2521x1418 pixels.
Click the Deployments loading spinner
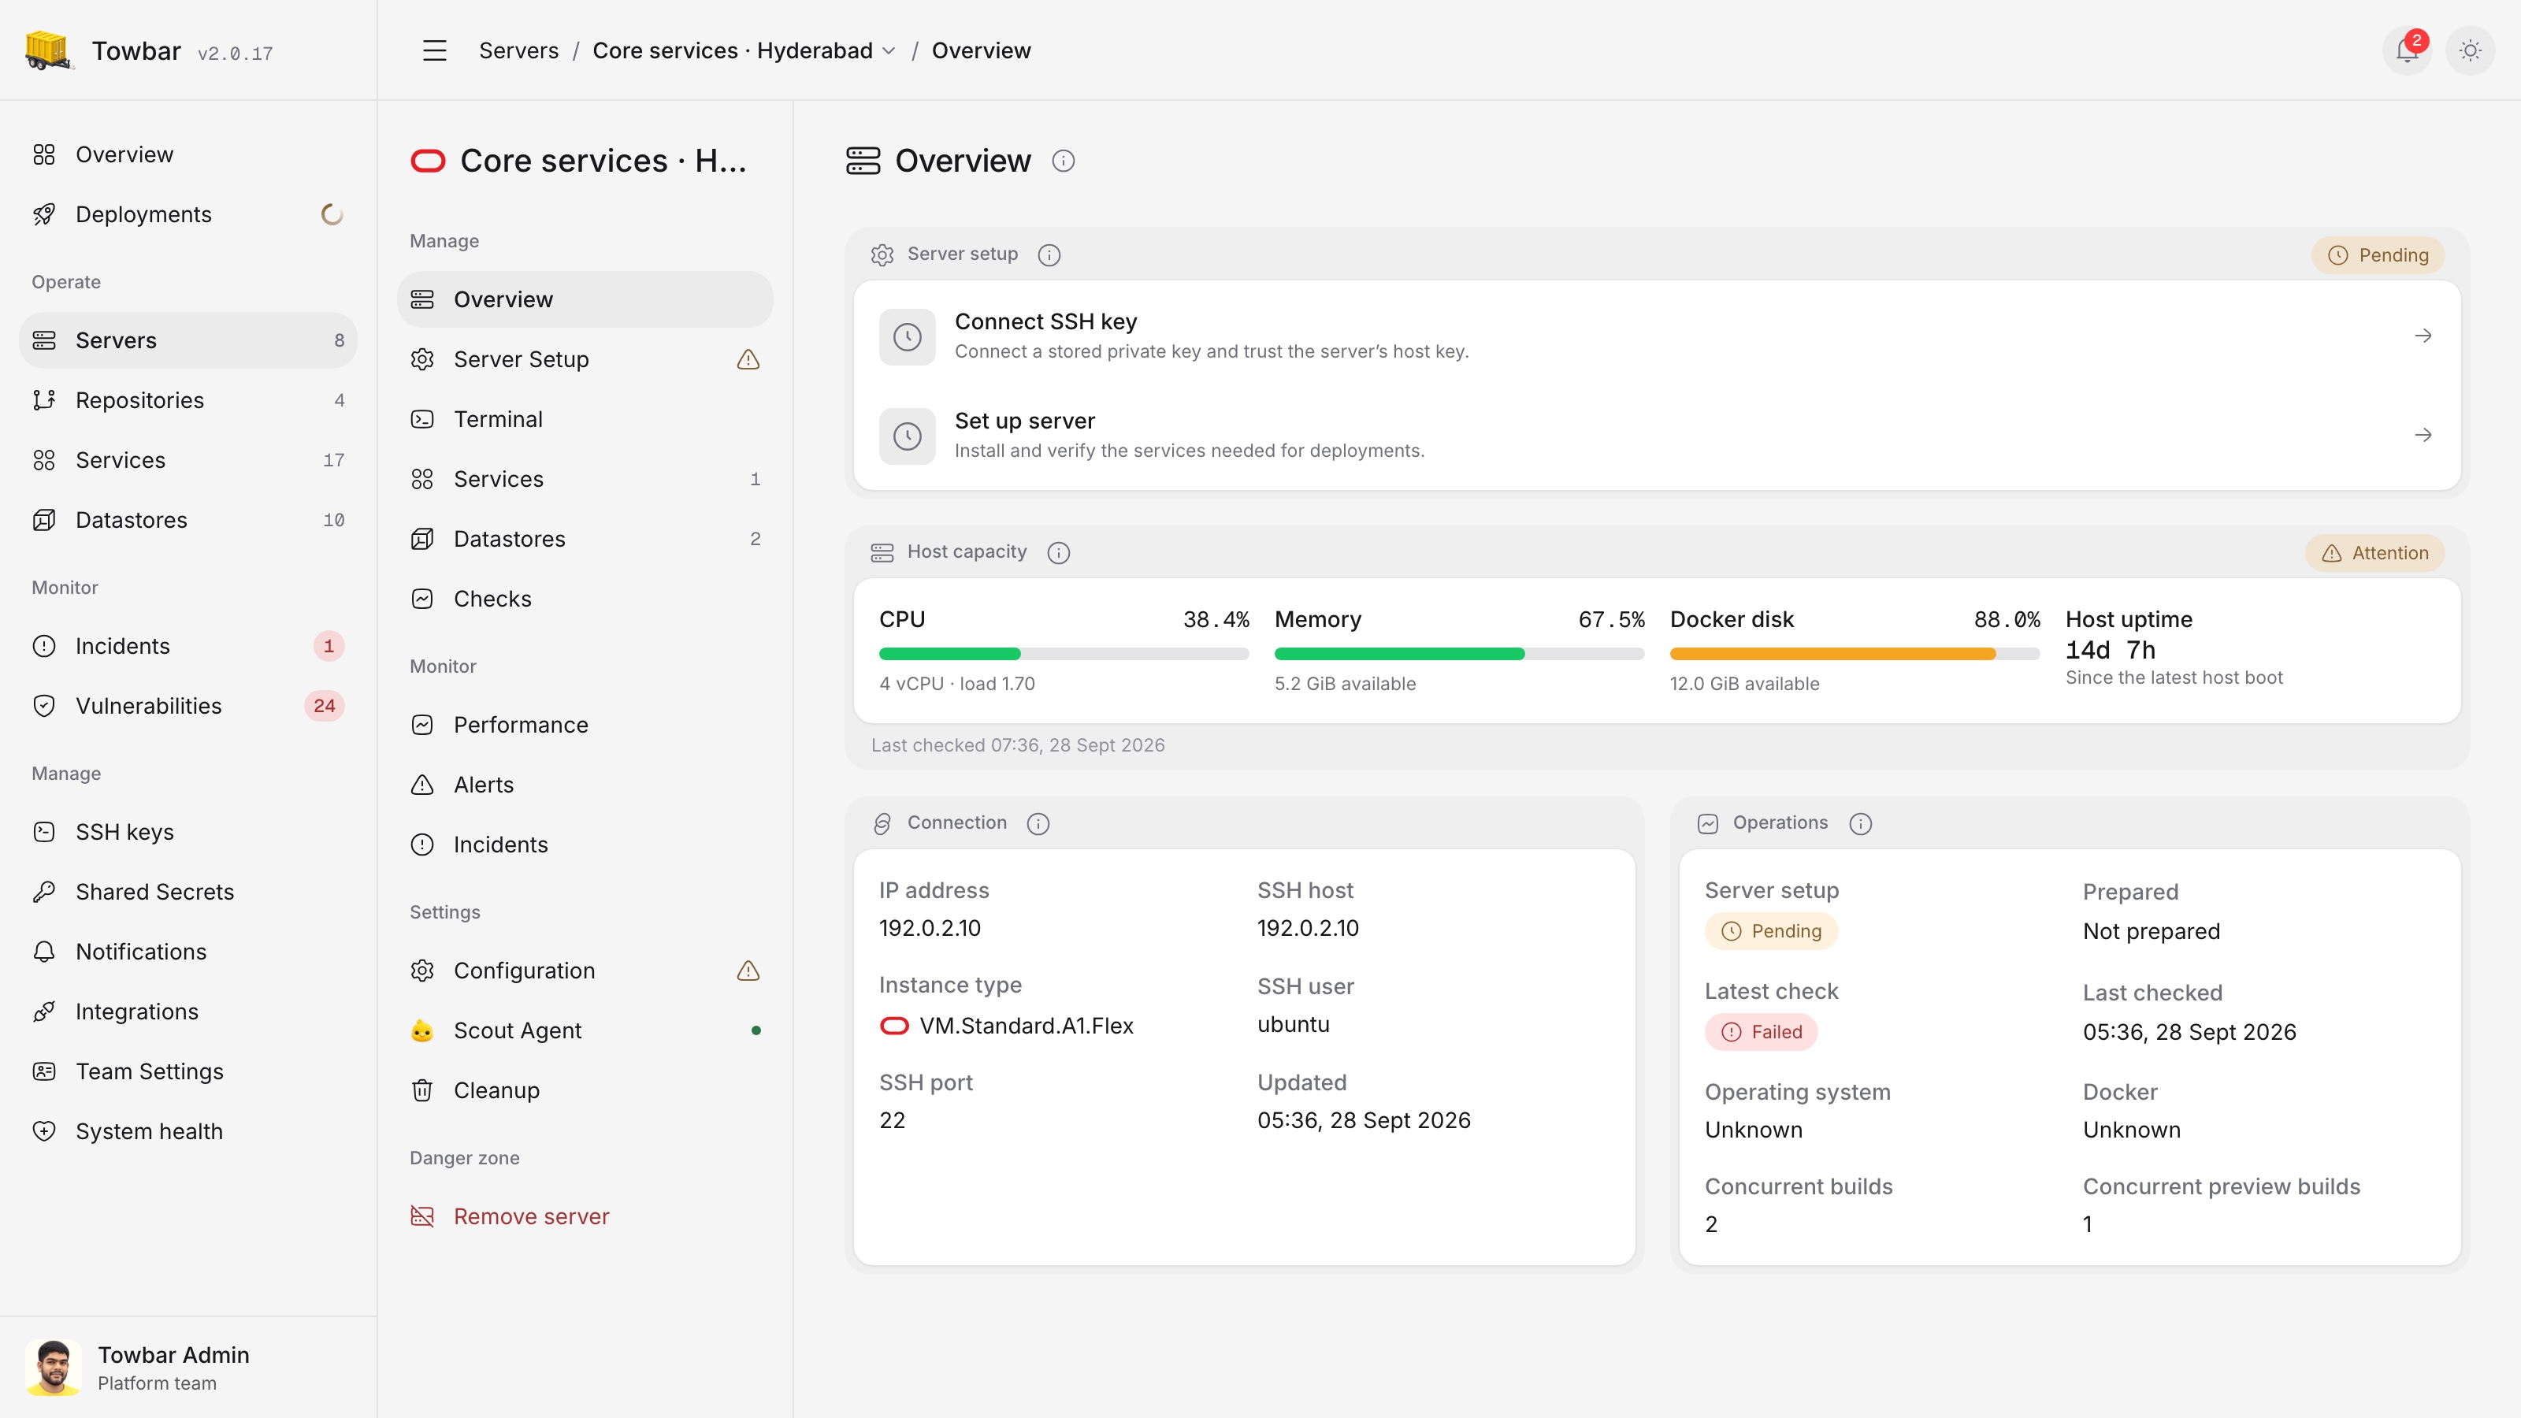pos(332,214)
